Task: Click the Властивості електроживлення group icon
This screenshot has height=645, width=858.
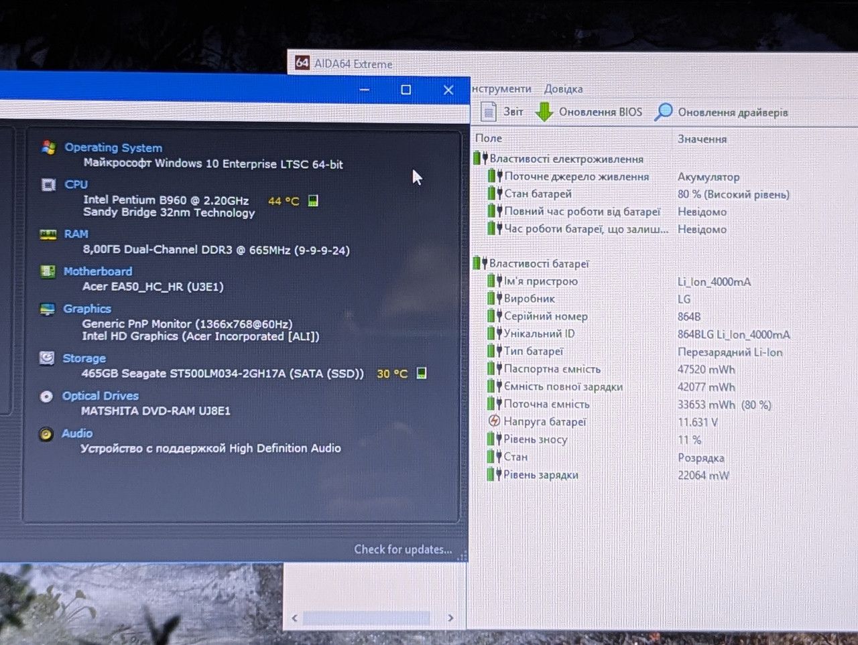Action: click(x=480, y=159)
